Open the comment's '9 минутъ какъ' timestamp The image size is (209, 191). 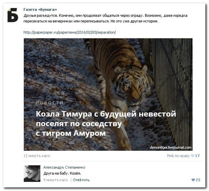[56, 180]
